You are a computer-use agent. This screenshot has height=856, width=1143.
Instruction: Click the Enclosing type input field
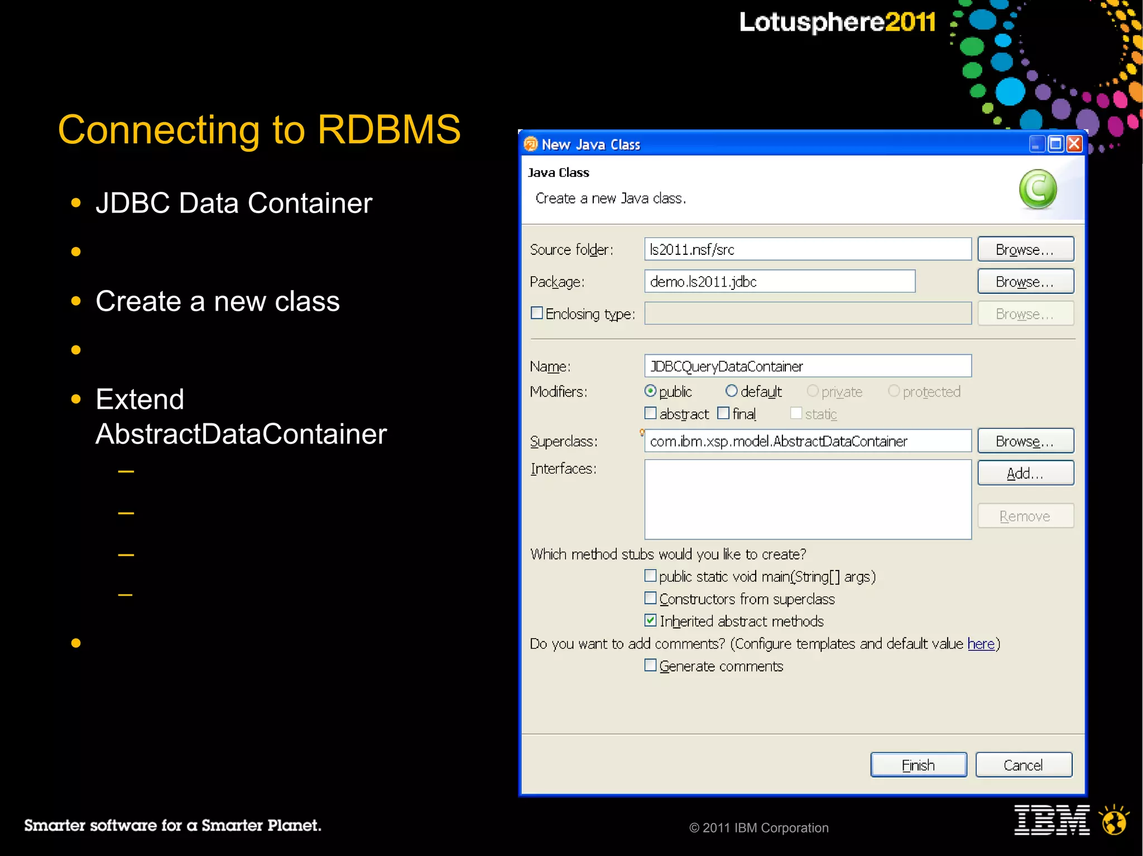point(808,313)
